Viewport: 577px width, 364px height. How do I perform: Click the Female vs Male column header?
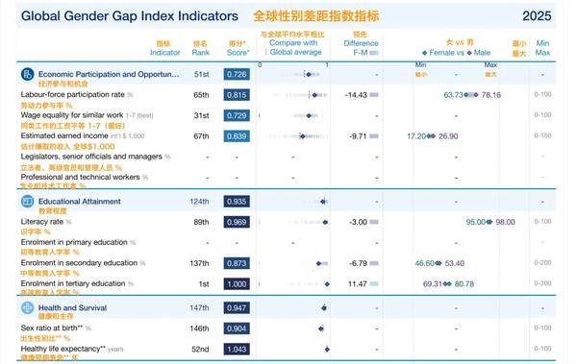pos(456,53)
